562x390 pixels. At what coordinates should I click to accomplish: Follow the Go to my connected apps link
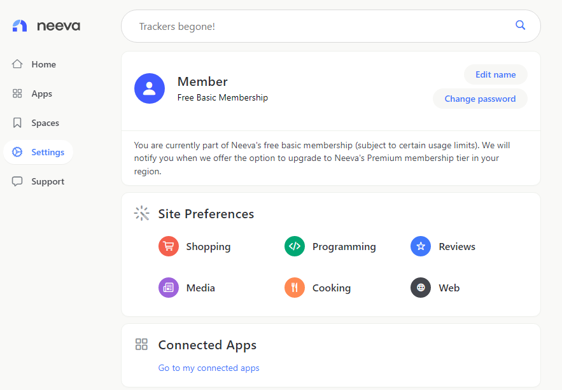pos(209,368)
